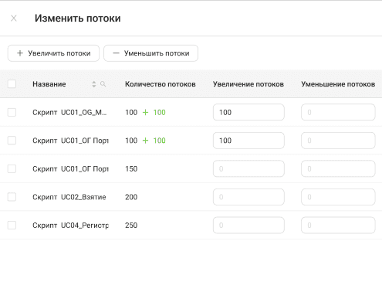Focus Увеличение потоков field for 150-thread row
This screenshot has height=292, width=382.
pyautogui.click(x=248, y=168)
